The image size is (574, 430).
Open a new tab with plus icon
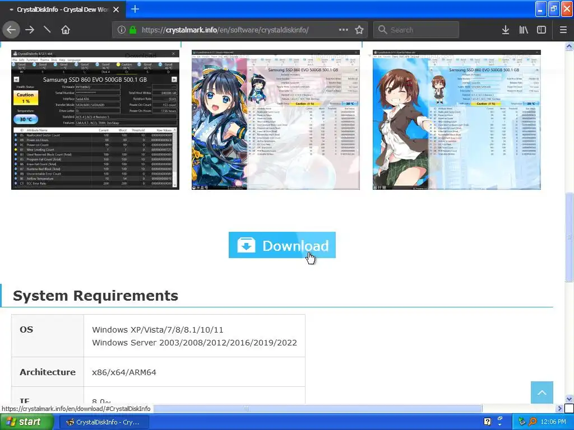[135, 9]
